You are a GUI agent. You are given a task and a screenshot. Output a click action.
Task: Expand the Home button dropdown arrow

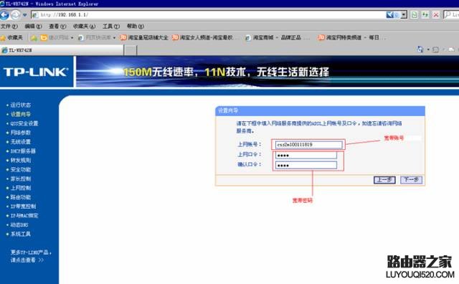(x=428, y=49)
